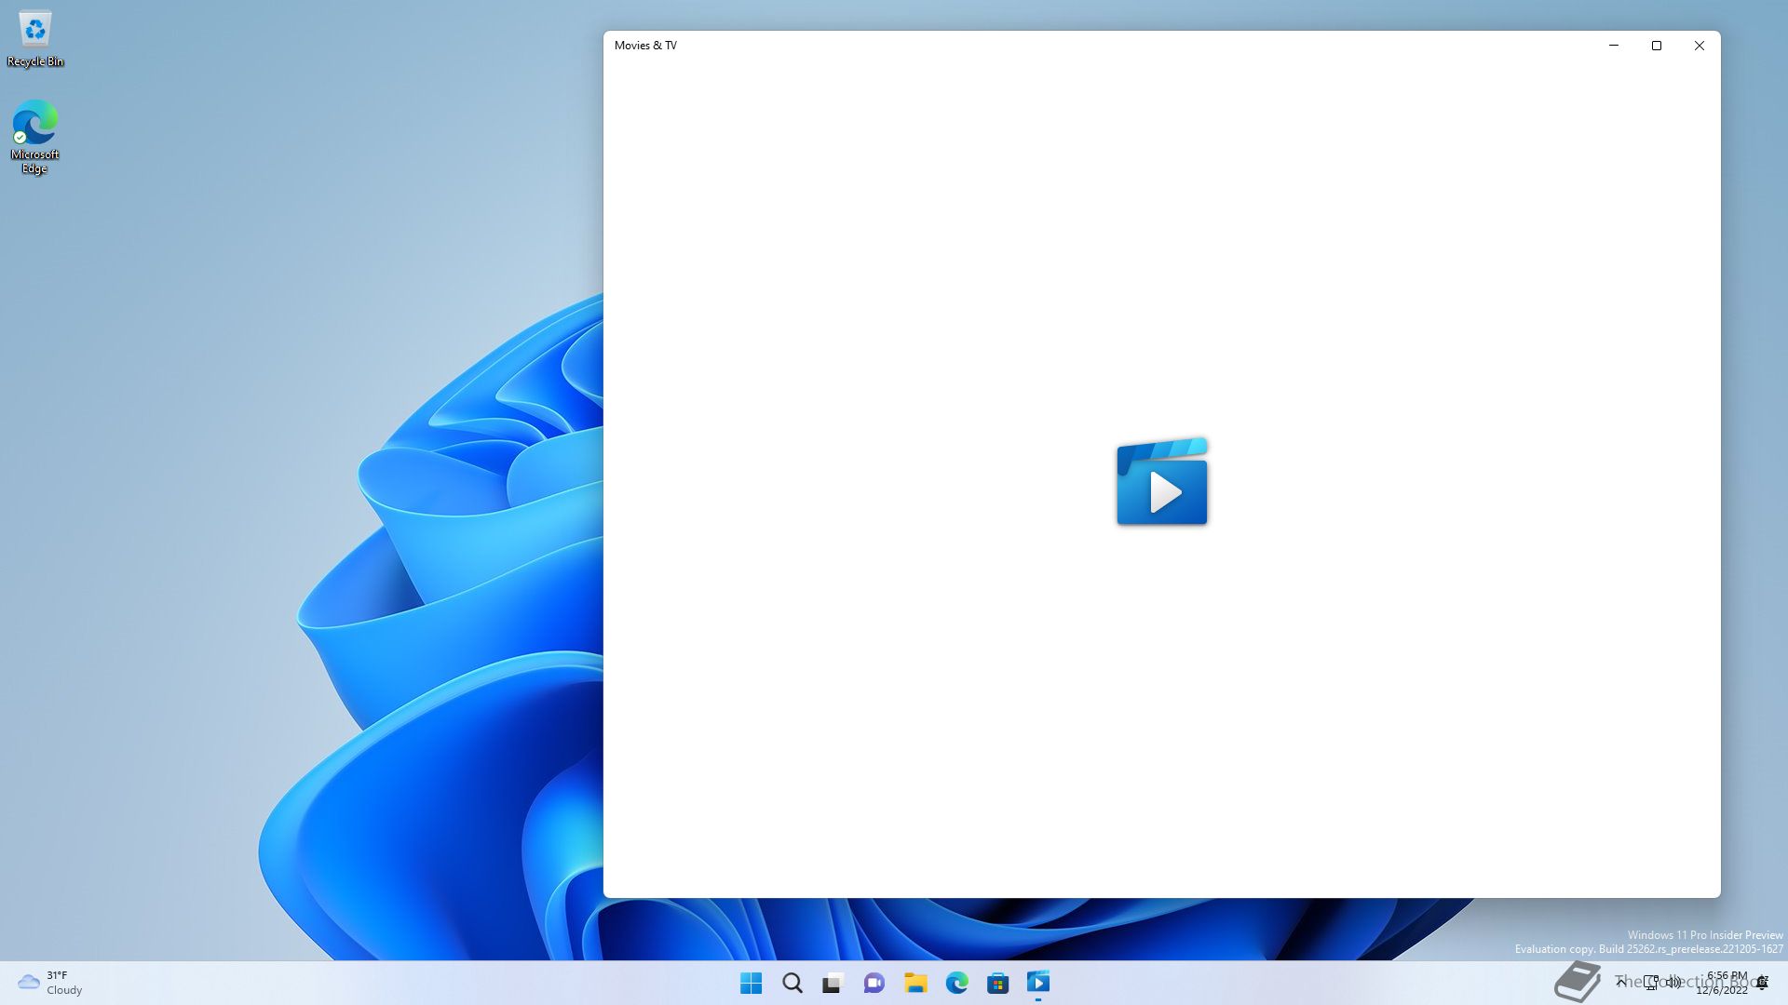The width and height of the screenshot is (1788, 1005).
Task: Click the Movies & TV splash logo
Action: coord(1161,482)
